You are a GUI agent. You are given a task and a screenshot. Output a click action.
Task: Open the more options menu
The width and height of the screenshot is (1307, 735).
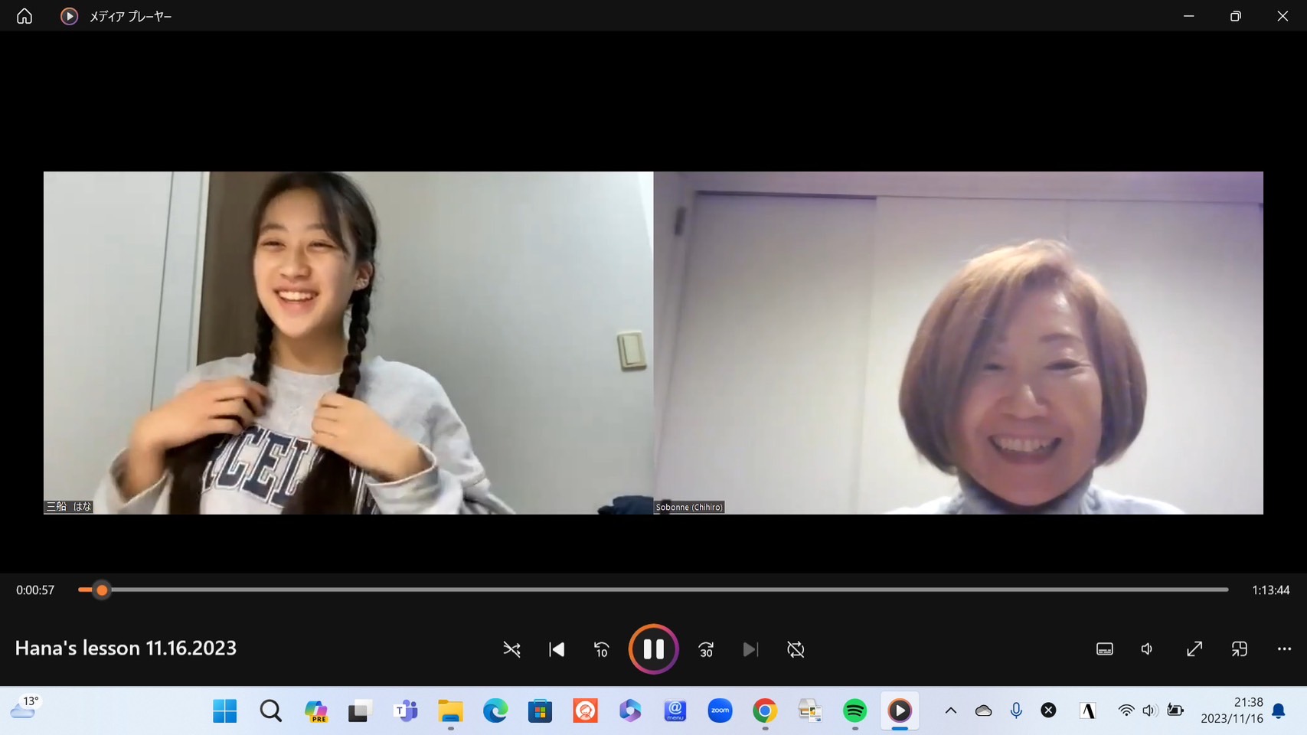pos(1284,649)
